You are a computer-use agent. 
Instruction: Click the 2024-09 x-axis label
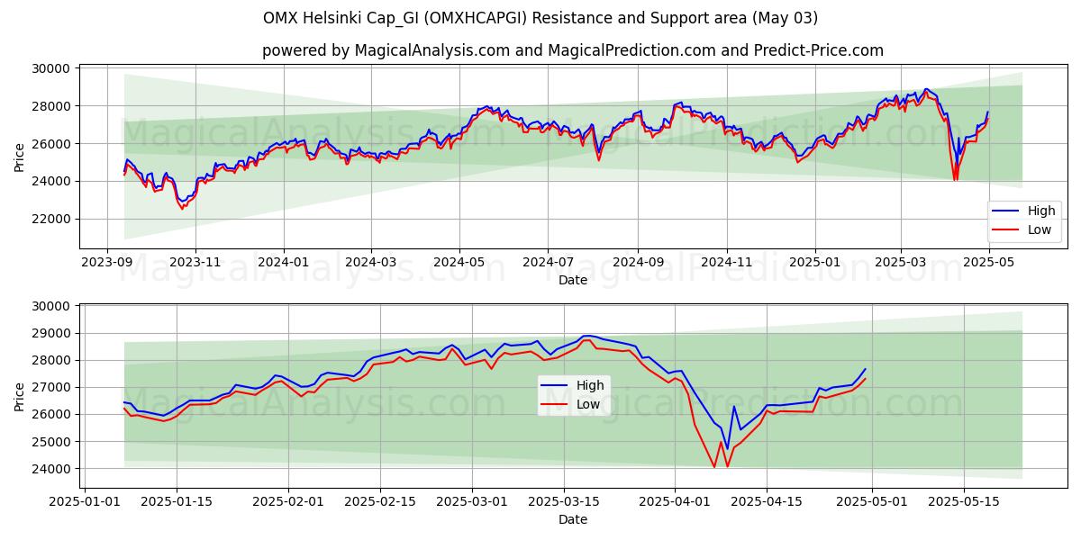pos(638,262)
